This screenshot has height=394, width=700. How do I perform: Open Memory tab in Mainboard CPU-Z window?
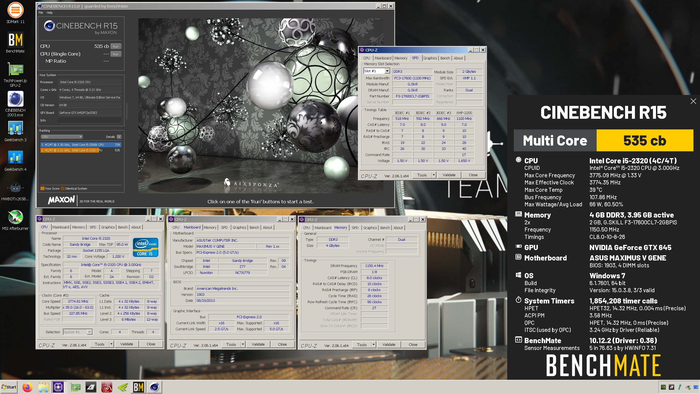210,228
